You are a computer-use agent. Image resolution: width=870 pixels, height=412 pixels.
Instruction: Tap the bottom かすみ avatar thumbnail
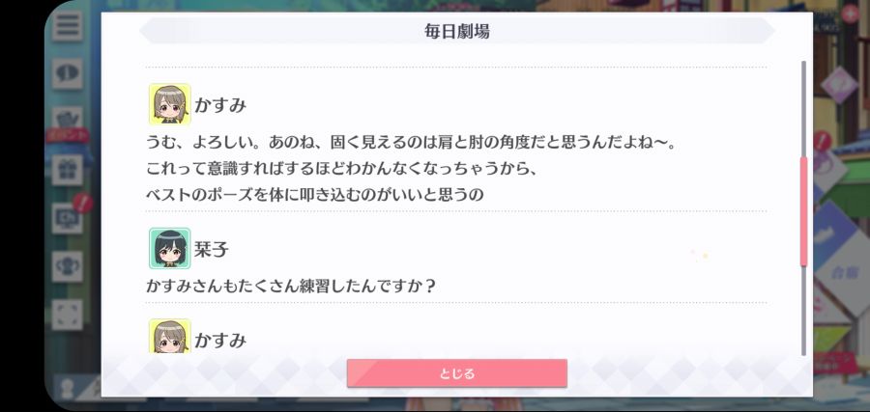click(x=170, y=336)
